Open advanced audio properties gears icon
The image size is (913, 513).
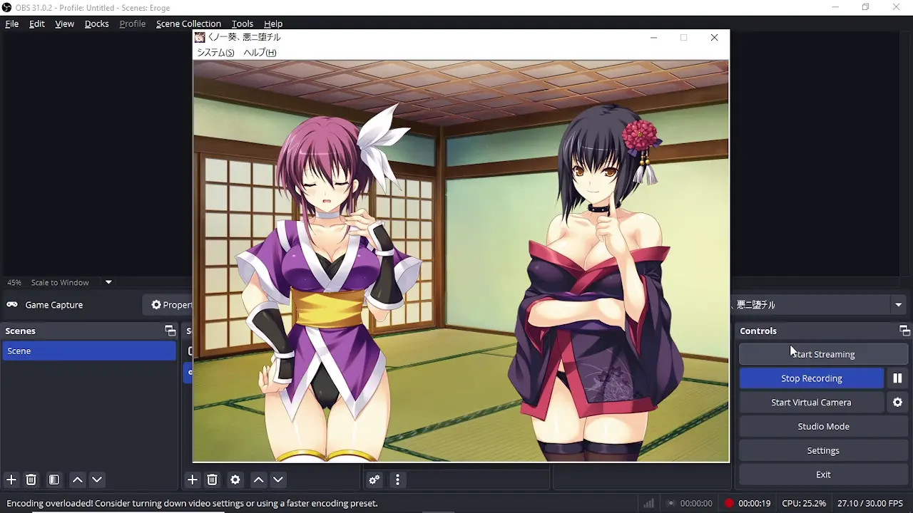(x=374, y=480)
